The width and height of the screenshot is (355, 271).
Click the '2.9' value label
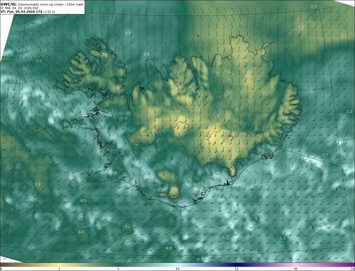[301, 27]
